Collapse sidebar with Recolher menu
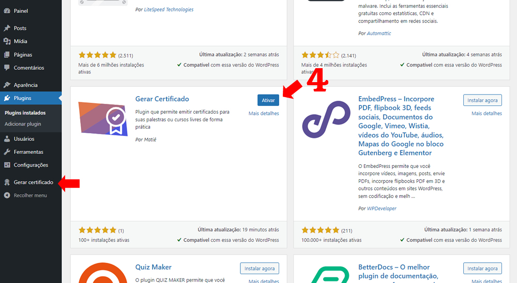517x283 pixels. [x=31, y=195]
